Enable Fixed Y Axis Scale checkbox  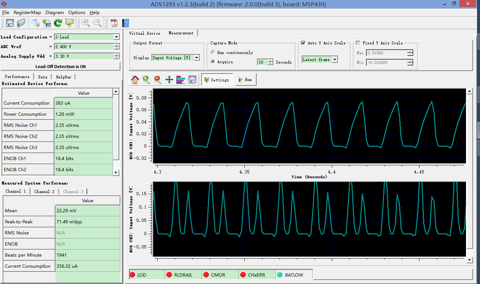point(358,43)
